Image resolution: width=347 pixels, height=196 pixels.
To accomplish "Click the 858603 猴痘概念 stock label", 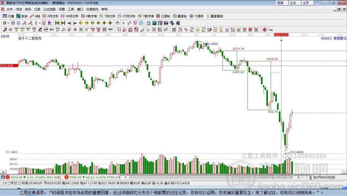I will tap(333, 38).
